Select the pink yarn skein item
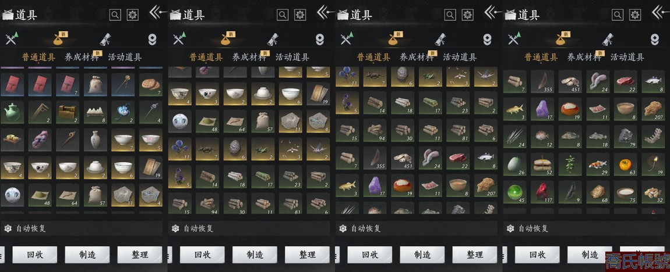This screenshot has height=272, width=670. 40,140
